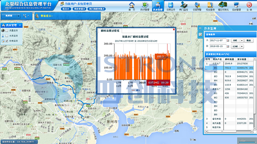The width and height of the screenshot is (257, 144).
Task: Close the 瞬时流量过程线 chart popup
Action: [173, 30]
